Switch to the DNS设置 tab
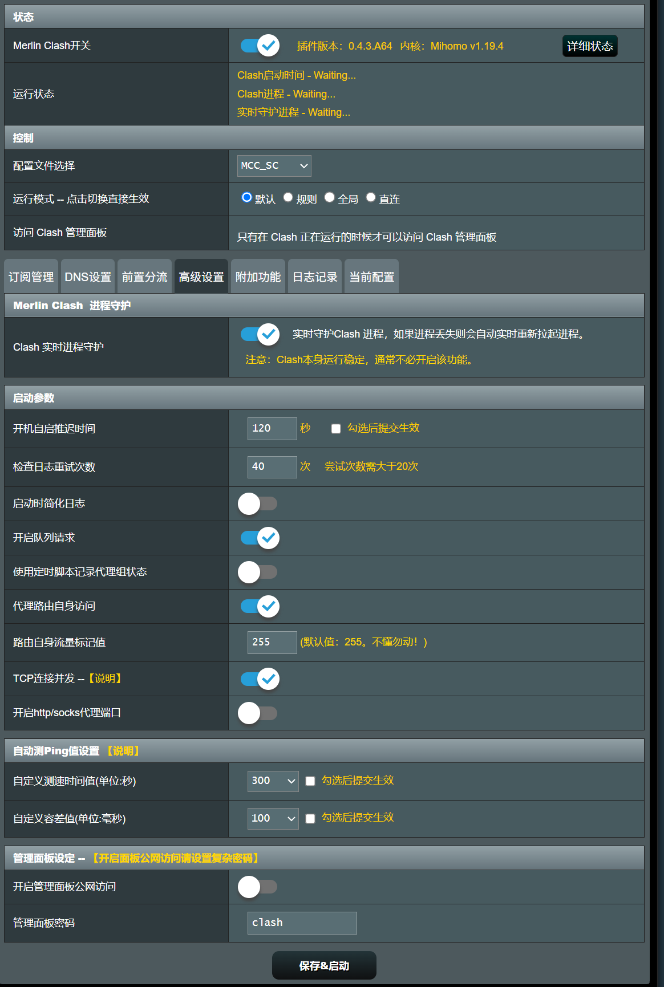664x987 pixels. point(88,277)
